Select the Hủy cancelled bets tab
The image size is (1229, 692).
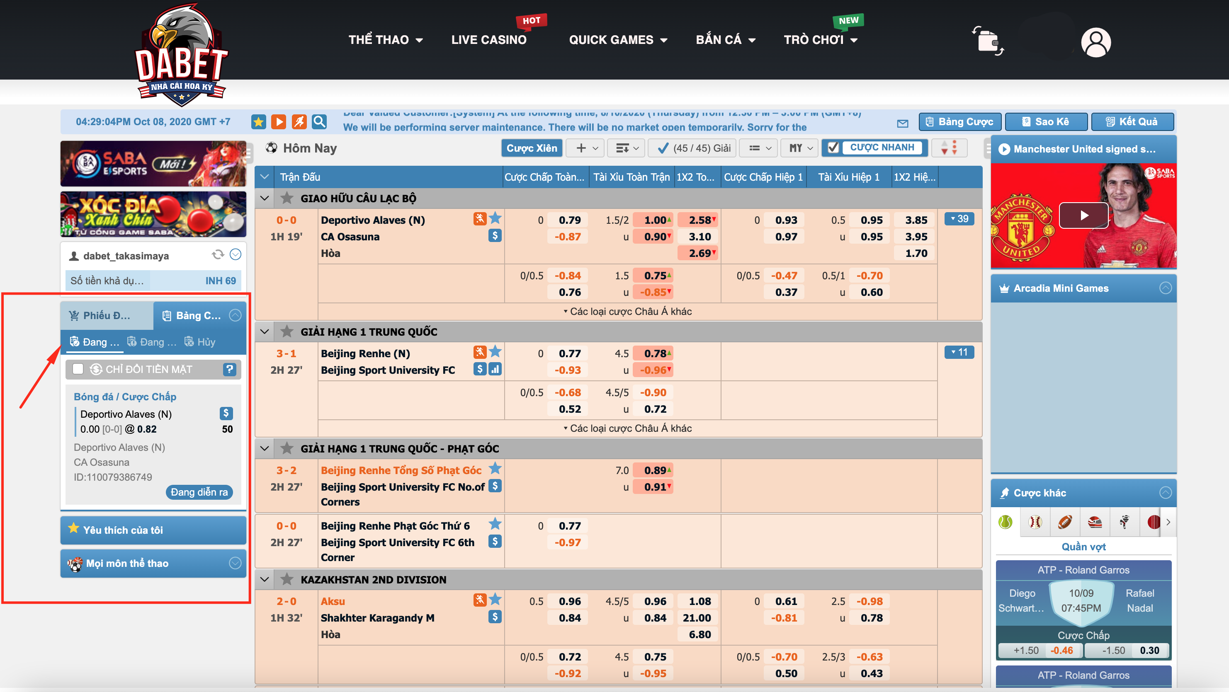coord(200,342)
